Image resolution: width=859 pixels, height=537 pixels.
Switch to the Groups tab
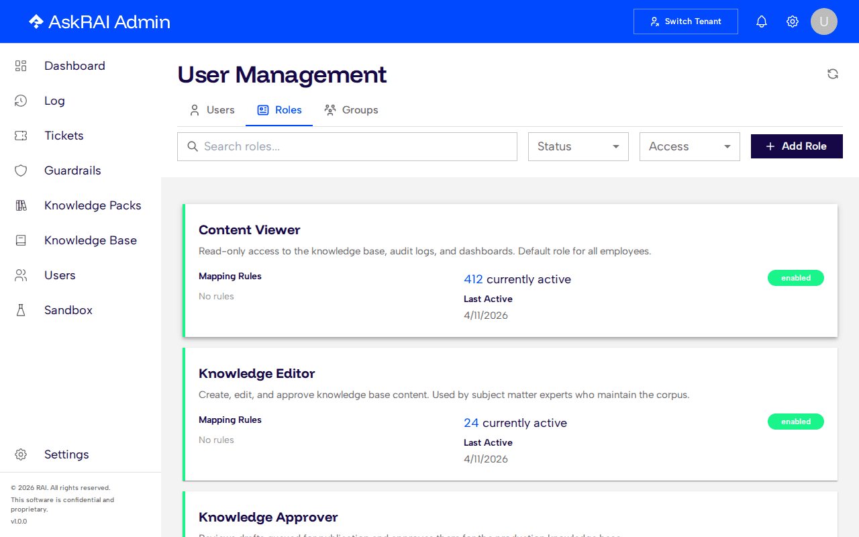click(351, 110)
